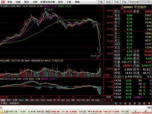
Task: Open the 日线 period selector
Action: tap(108, 97)
